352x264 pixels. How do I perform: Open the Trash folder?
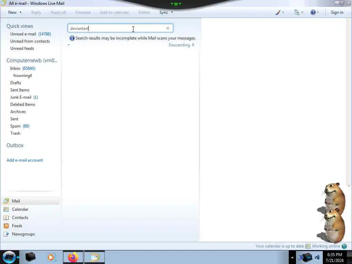[15, 133]
